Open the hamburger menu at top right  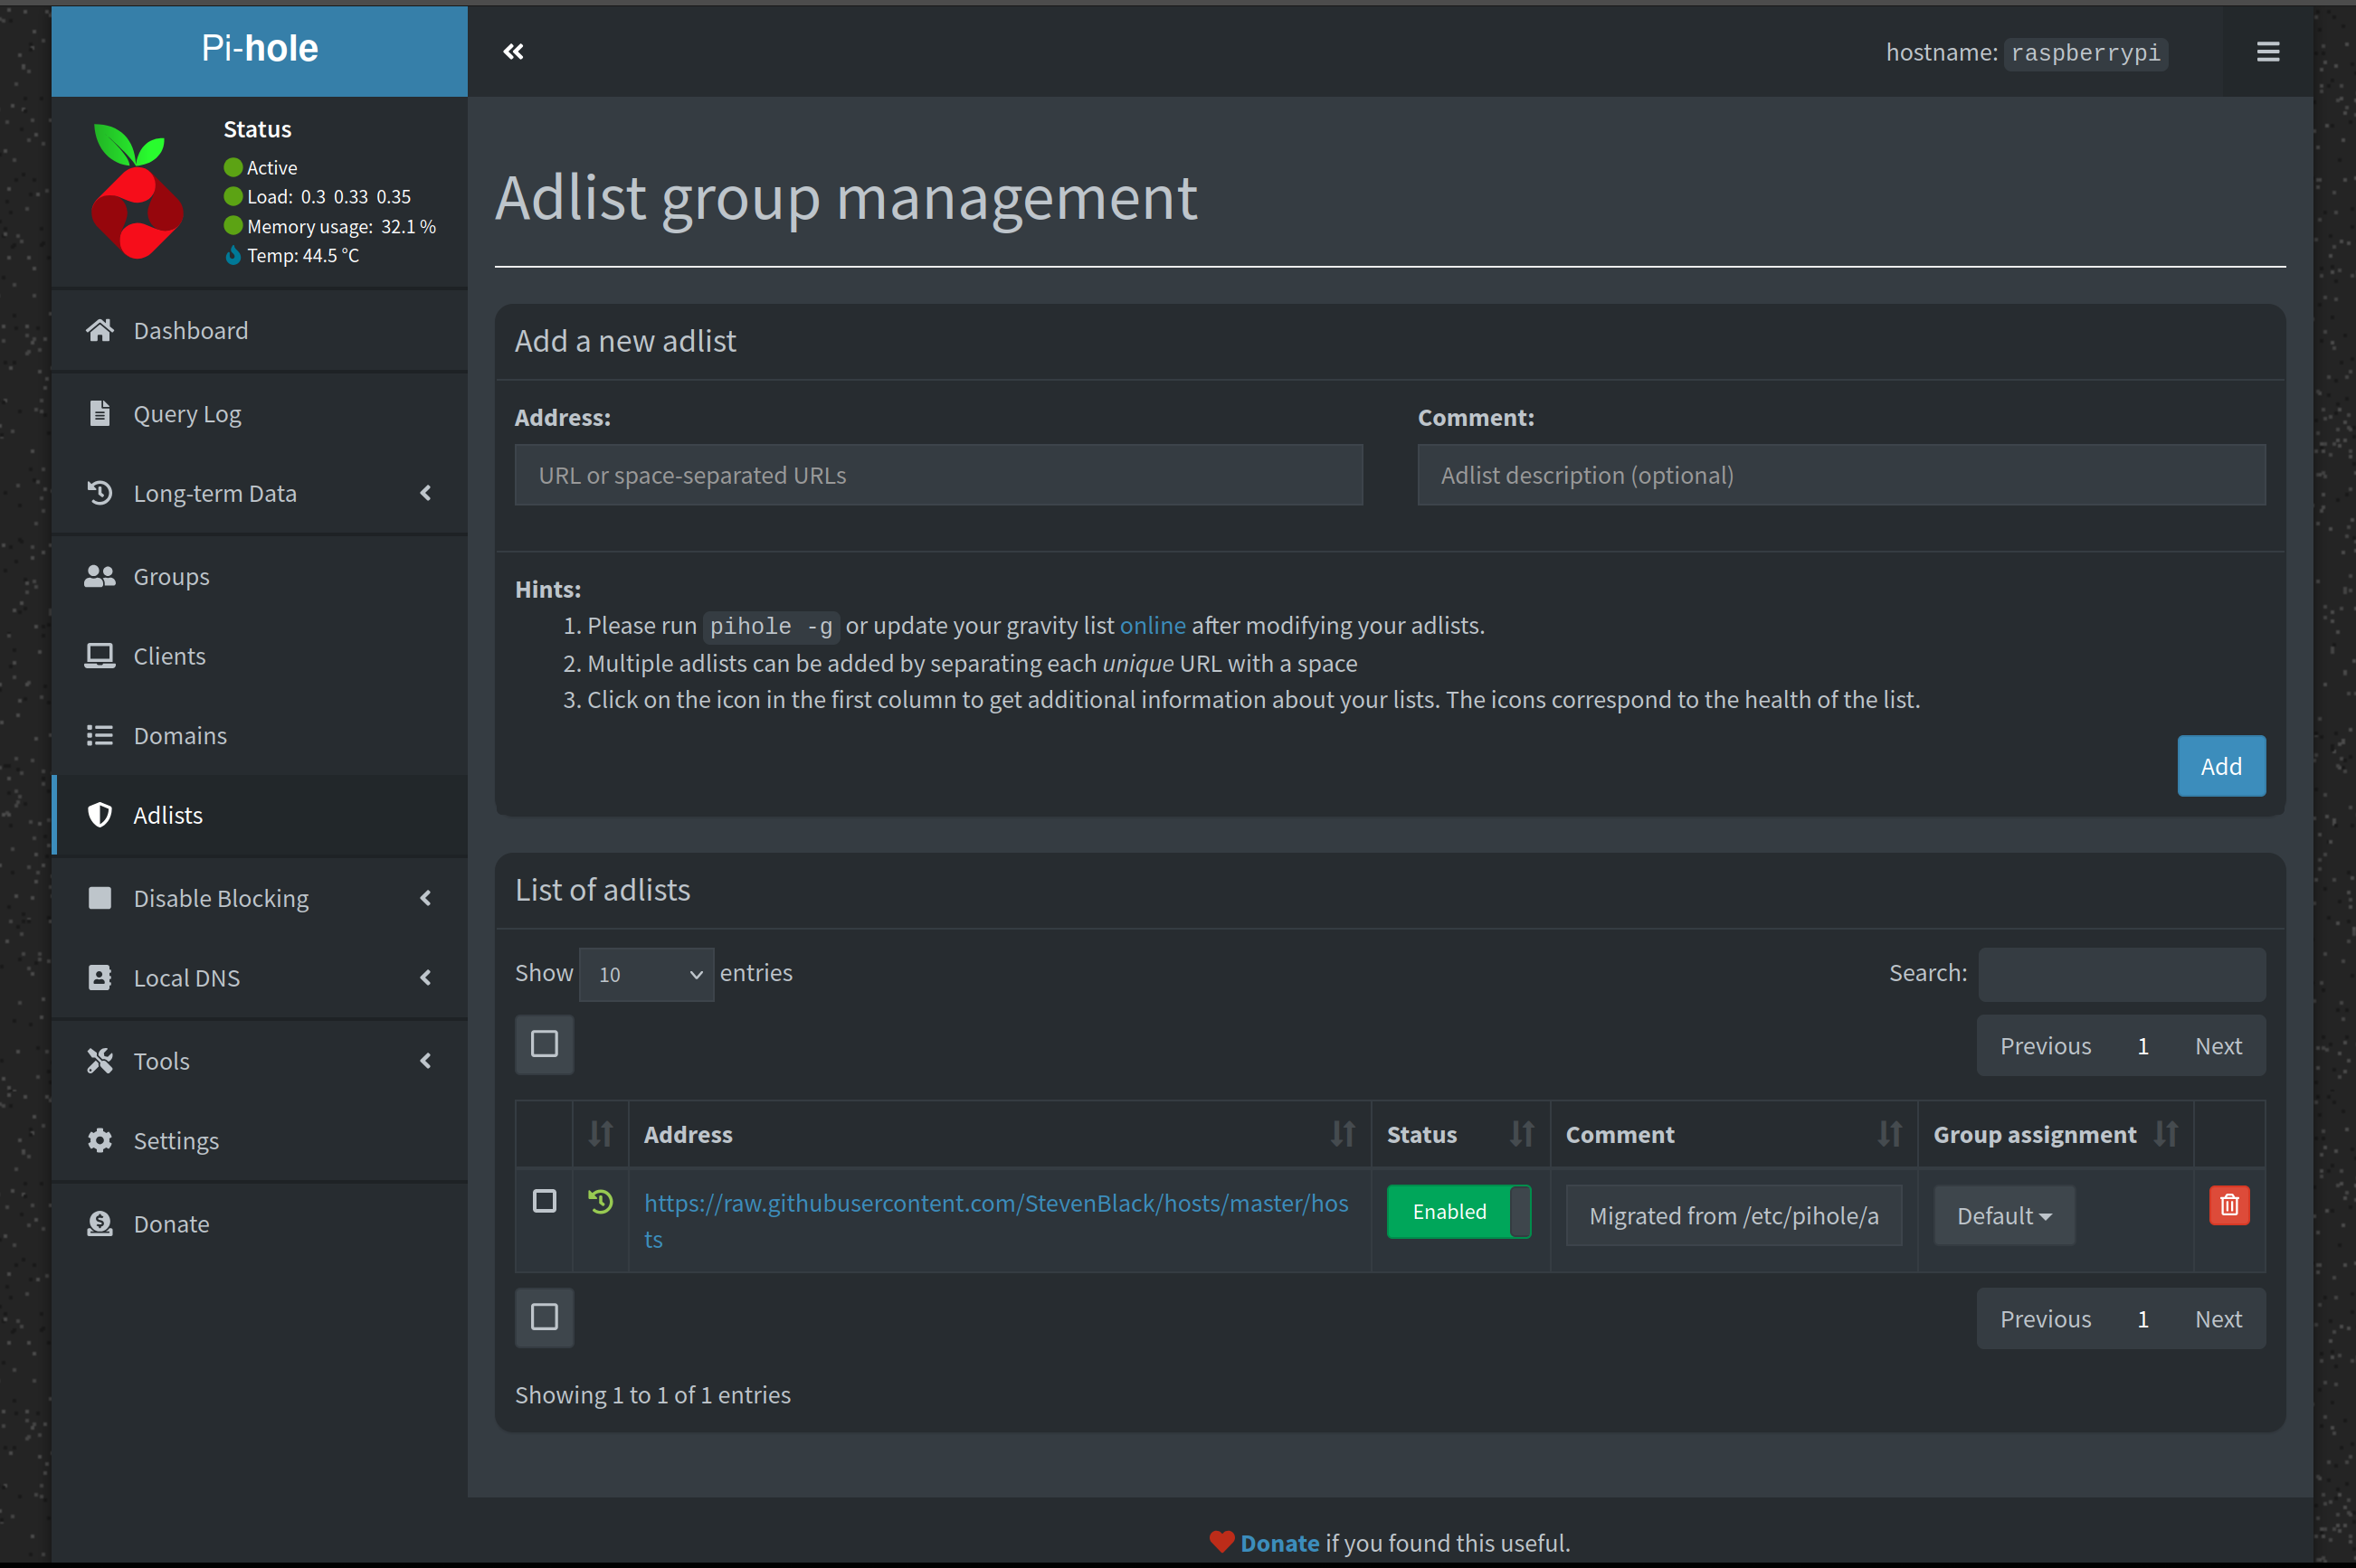coord(2267,51)
